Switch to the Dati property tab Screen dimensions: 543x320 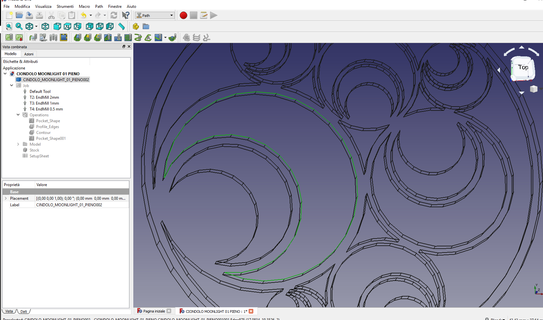(24, 312)
